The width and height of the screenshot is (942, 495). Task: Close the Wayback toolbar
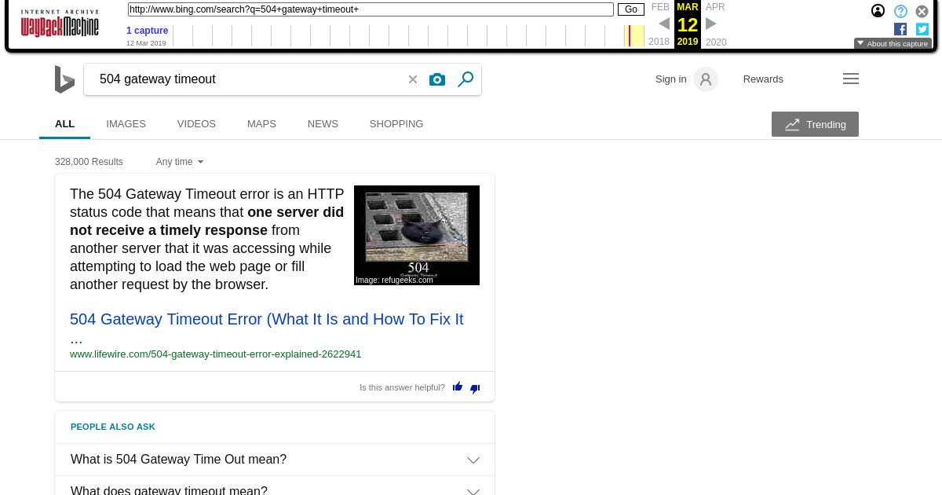tap(922, 11)
